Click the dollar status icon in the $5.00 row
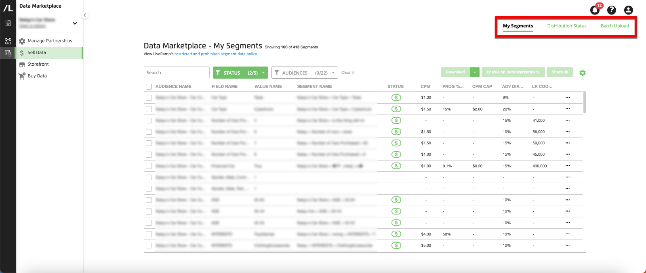The height and width of the screenshot is (273, 646). tap(396, 245)
